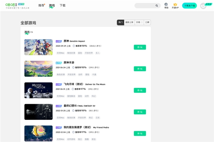The image size is (214, 142).
Task: Expand the 价格 sort dropdown
Action: tap(139, 22)
